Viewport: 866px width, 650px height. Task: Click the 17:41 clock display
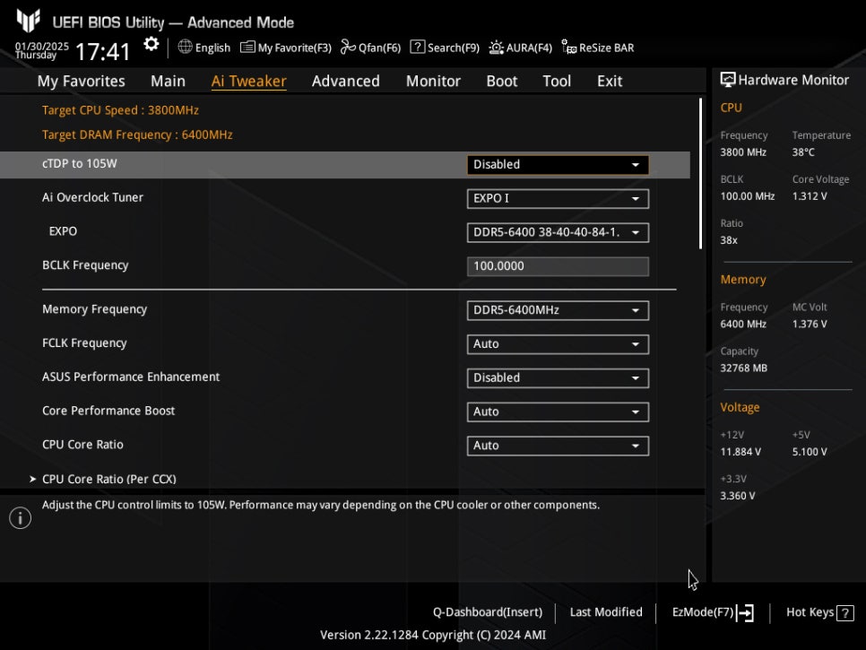pos(103,52)
